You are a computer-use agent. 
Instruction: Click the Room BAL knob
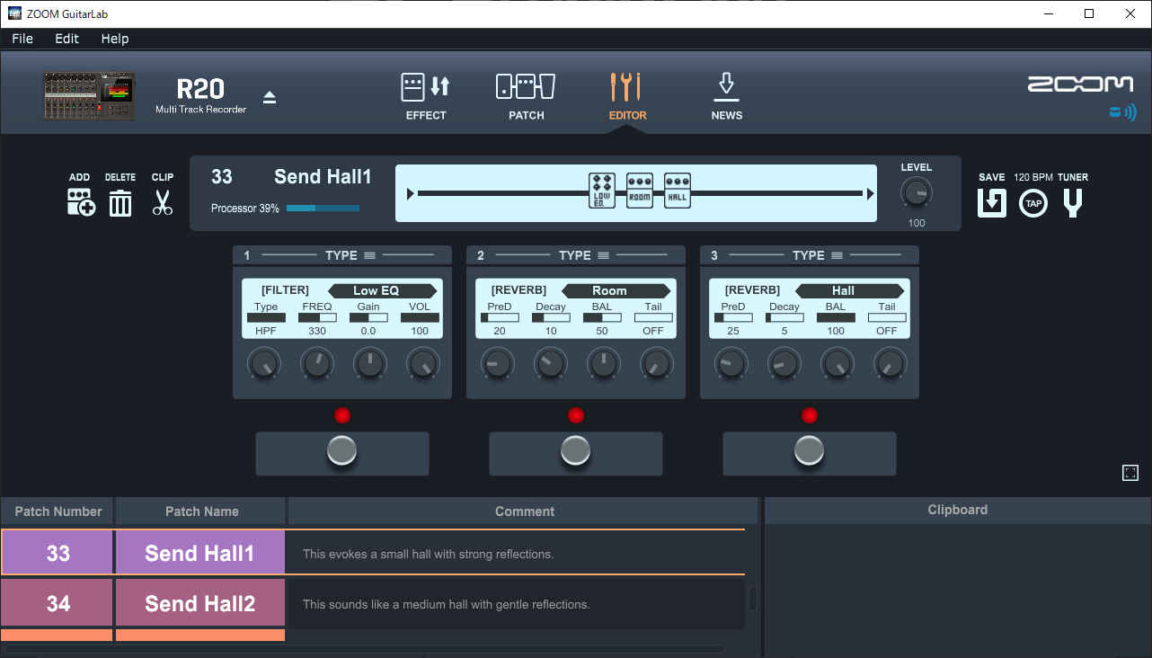(604, 364)
